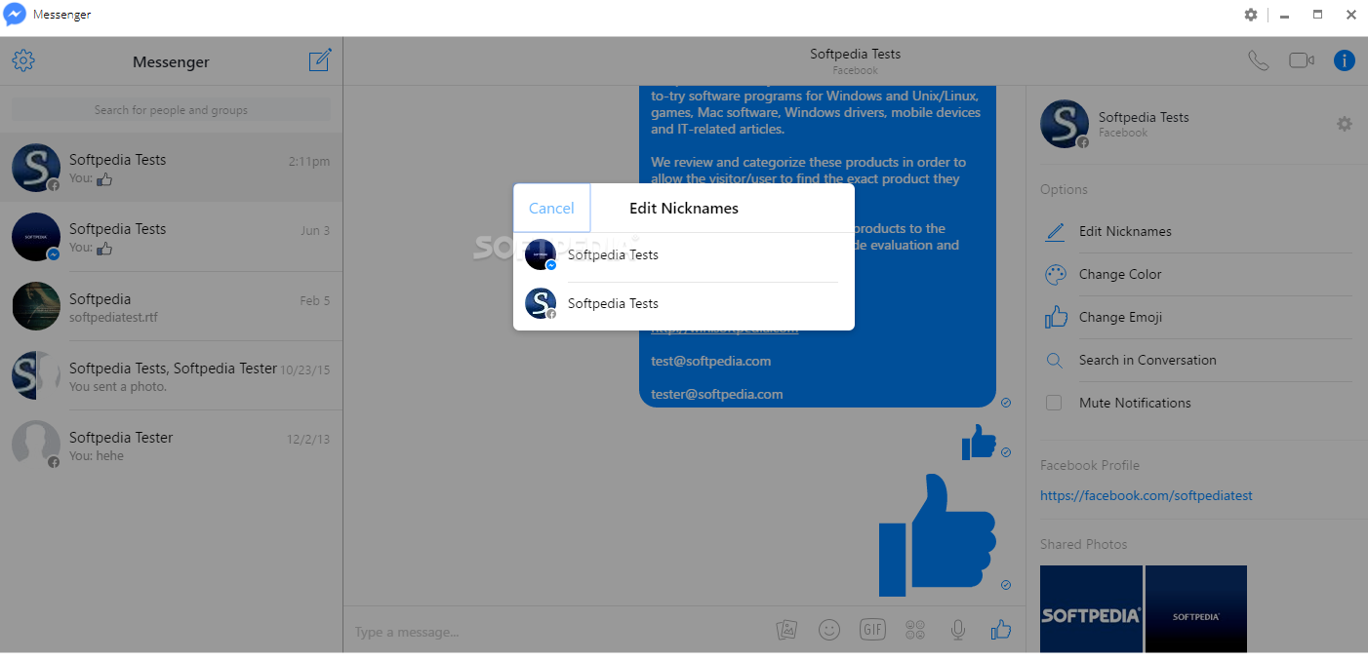Compose a new message
The width and height of the screenshot is (1368, 660).
click(x=320, y=60)
